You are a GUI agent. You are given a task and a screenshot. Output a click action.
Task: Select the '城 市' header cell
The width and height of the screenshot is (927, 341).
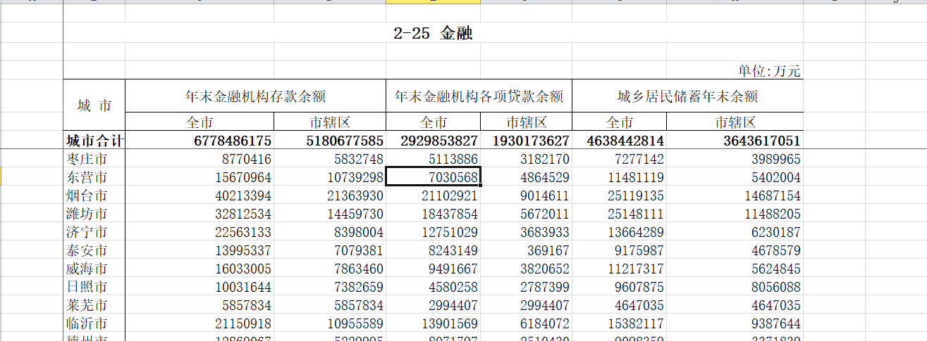tap(94, 105)
